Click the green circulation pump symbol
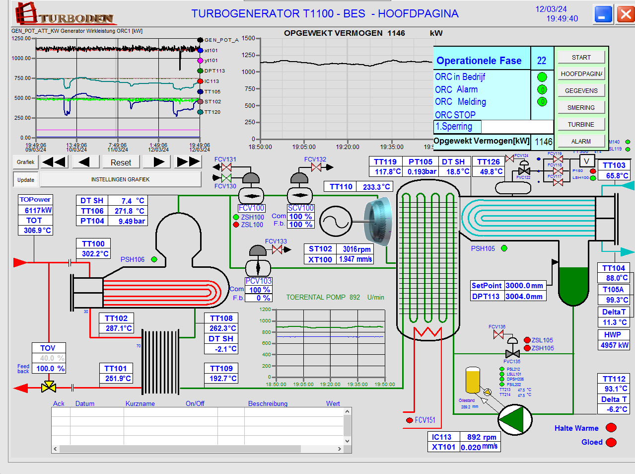635x474 pixels. (514, 420)
